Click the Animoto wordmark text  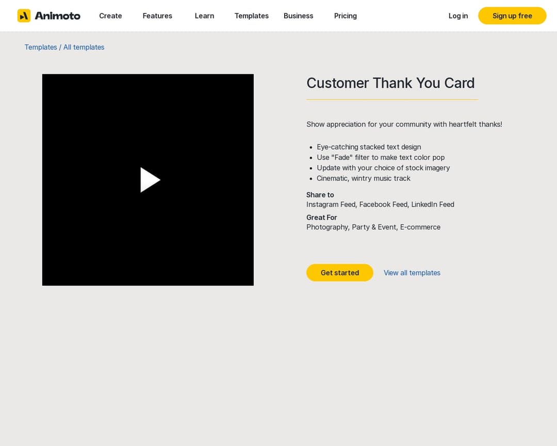point(57,15)
